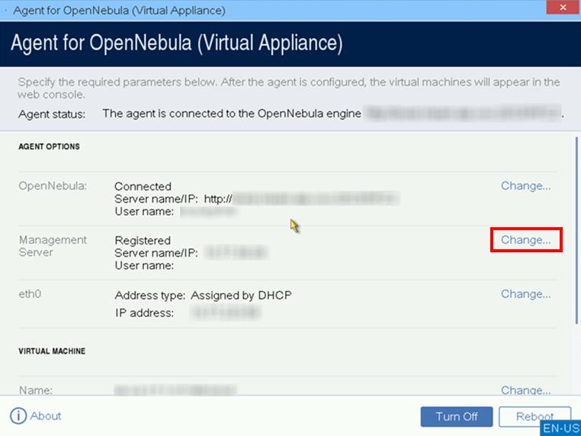
Task: Click Change for OpenNebula settings
Action: click(x=525, y=185)
